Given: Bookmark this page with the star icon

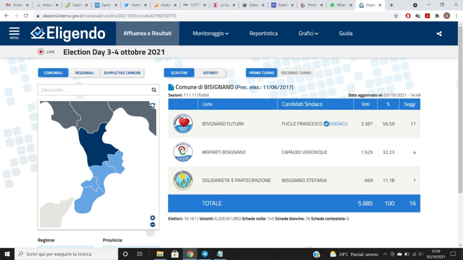Looking at the screenshot, I should coord(396,16).
